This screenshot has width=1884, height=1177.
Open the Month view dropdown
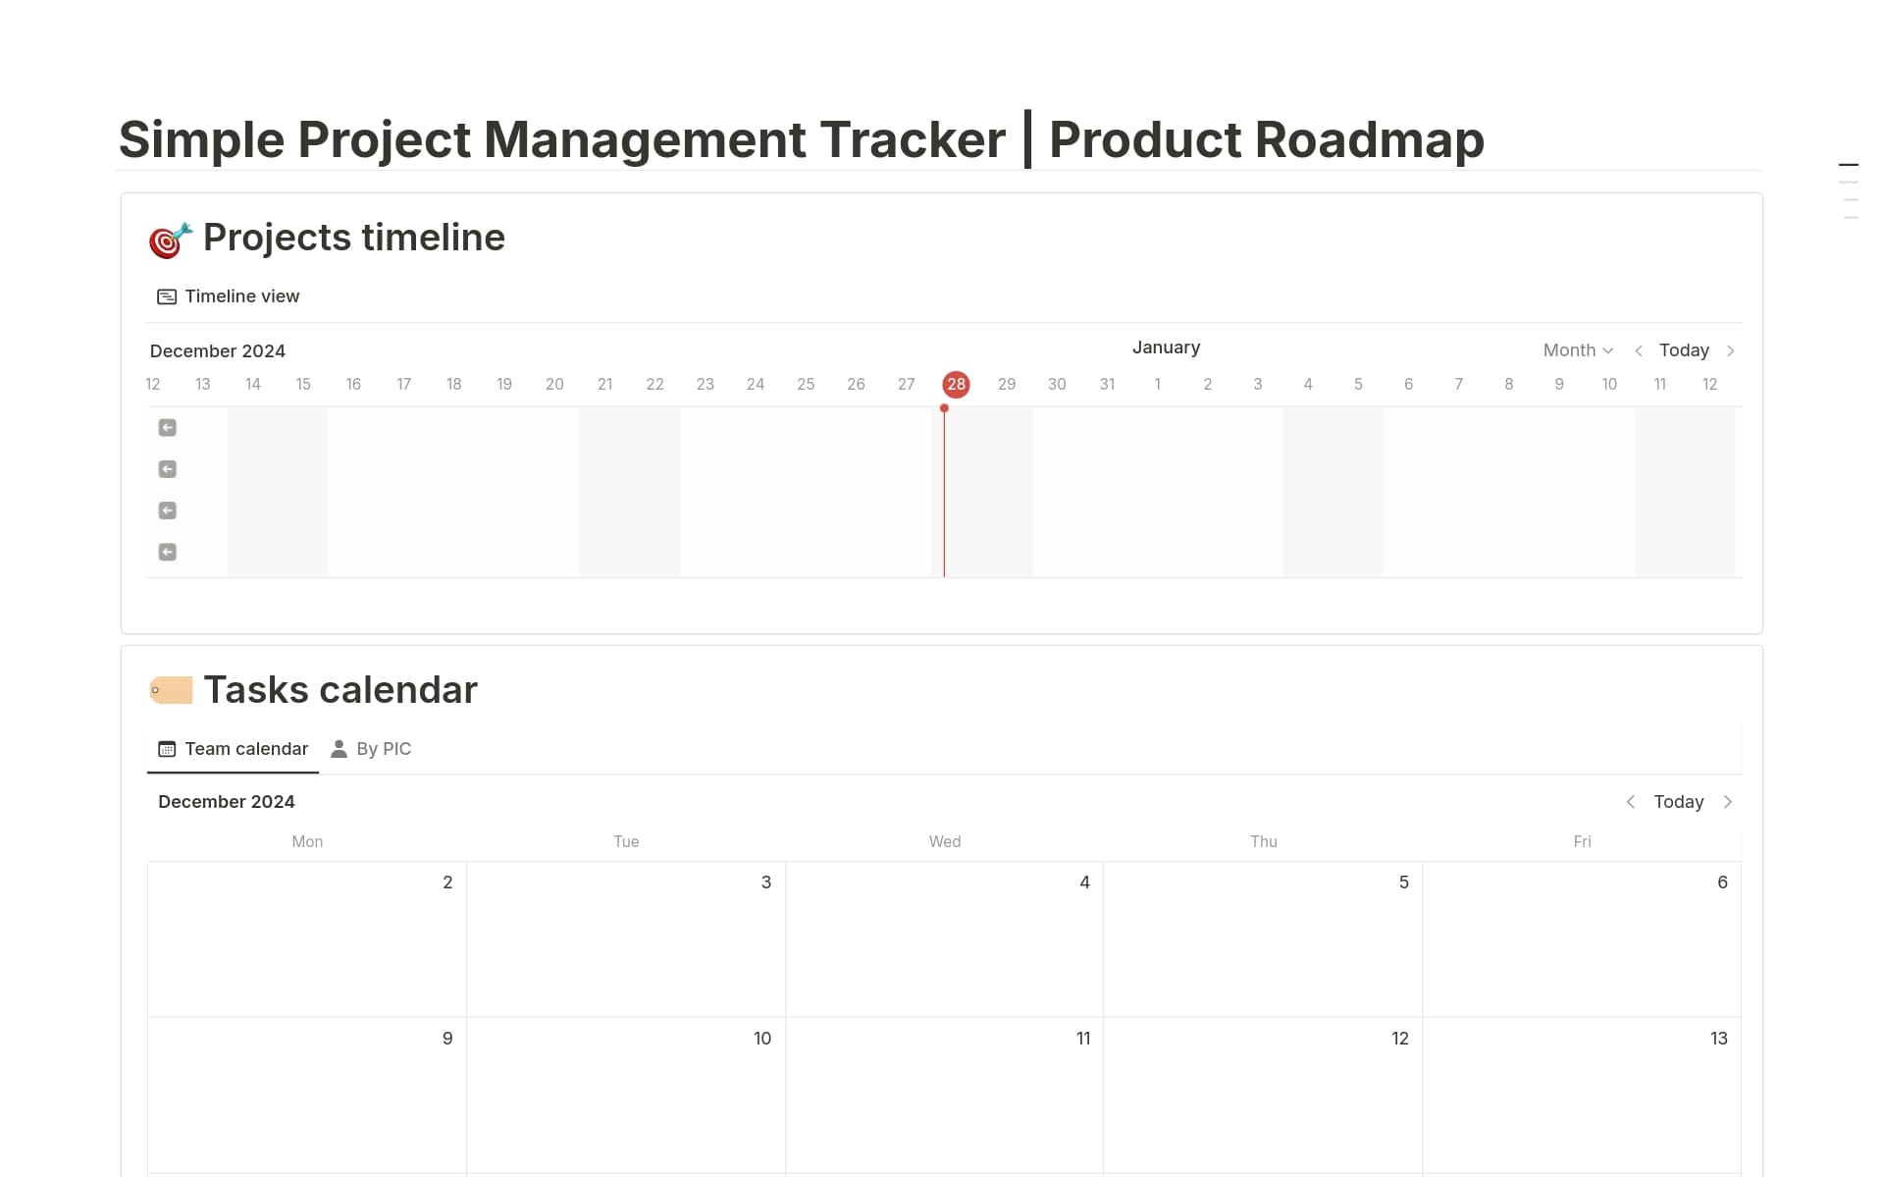(1576, 349)
